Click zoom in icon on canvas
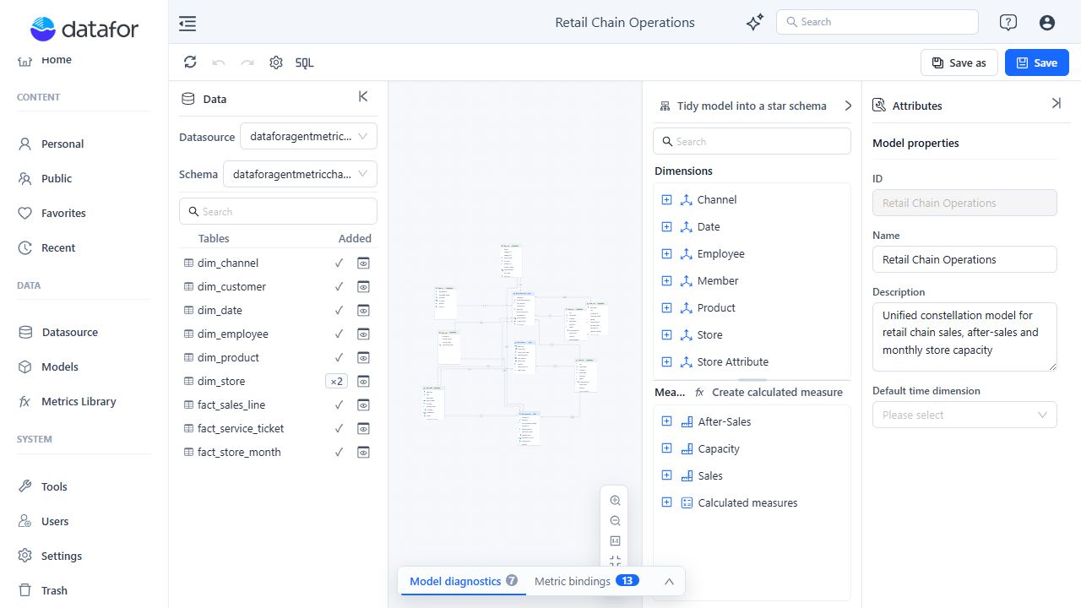This screenshot has height=608, width=1081. tap(615, 501)
